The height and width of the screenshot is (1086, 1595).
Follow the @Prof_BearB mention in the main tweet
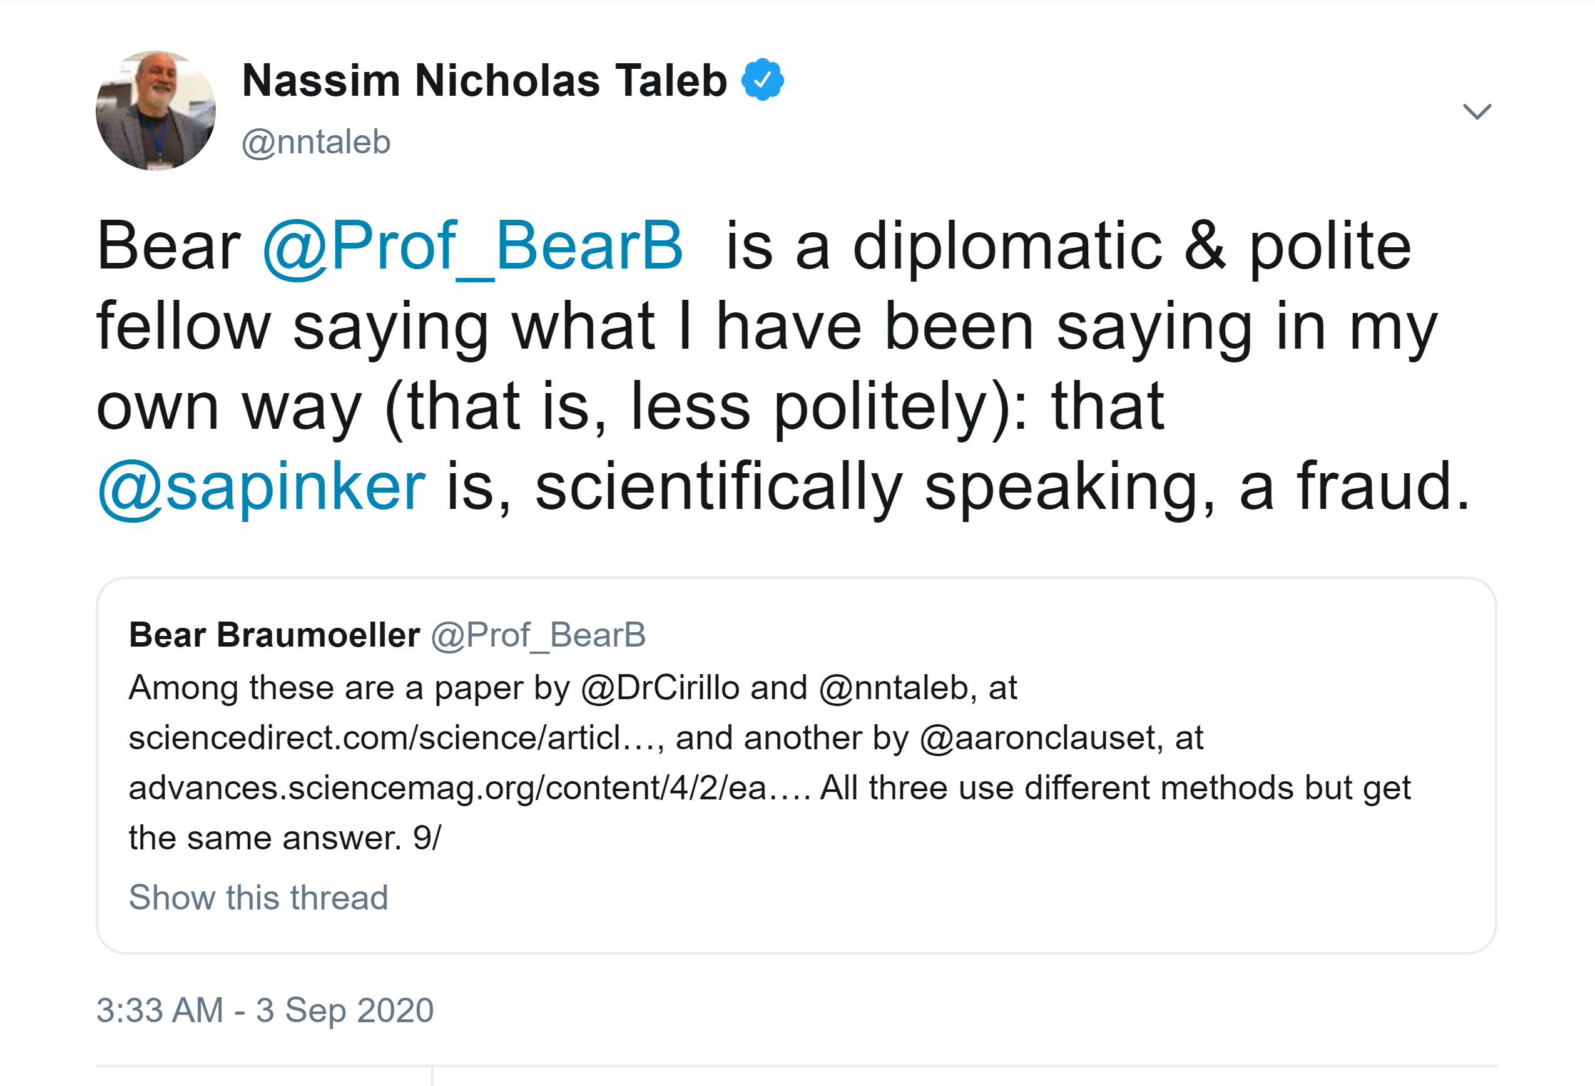pyautogui.click(x=473, y=246)
